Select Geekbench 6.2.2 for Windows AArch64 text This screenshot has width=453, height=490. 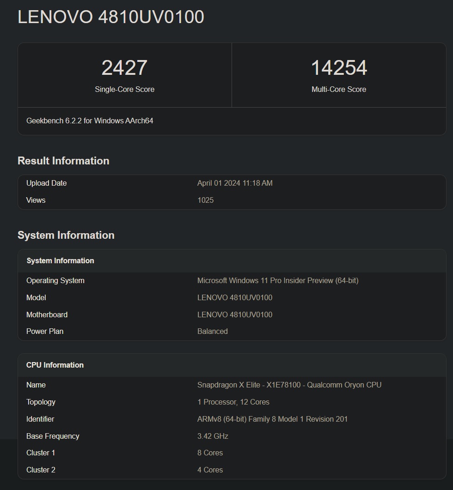90,121
